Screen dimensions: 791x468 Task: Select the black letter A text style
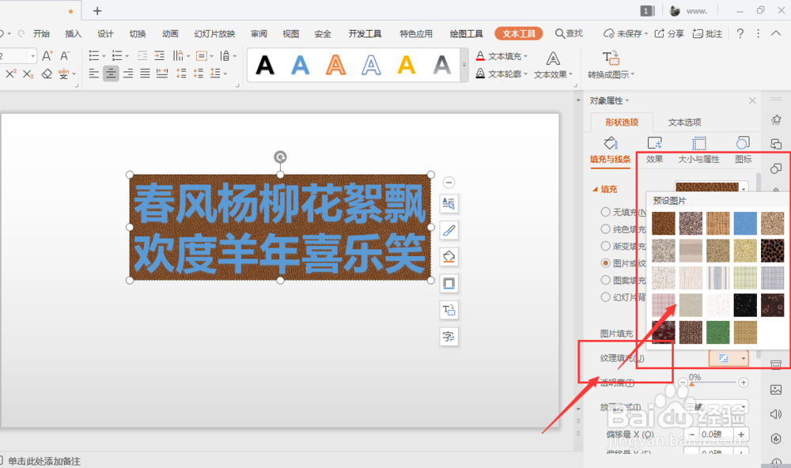[265, 65]
